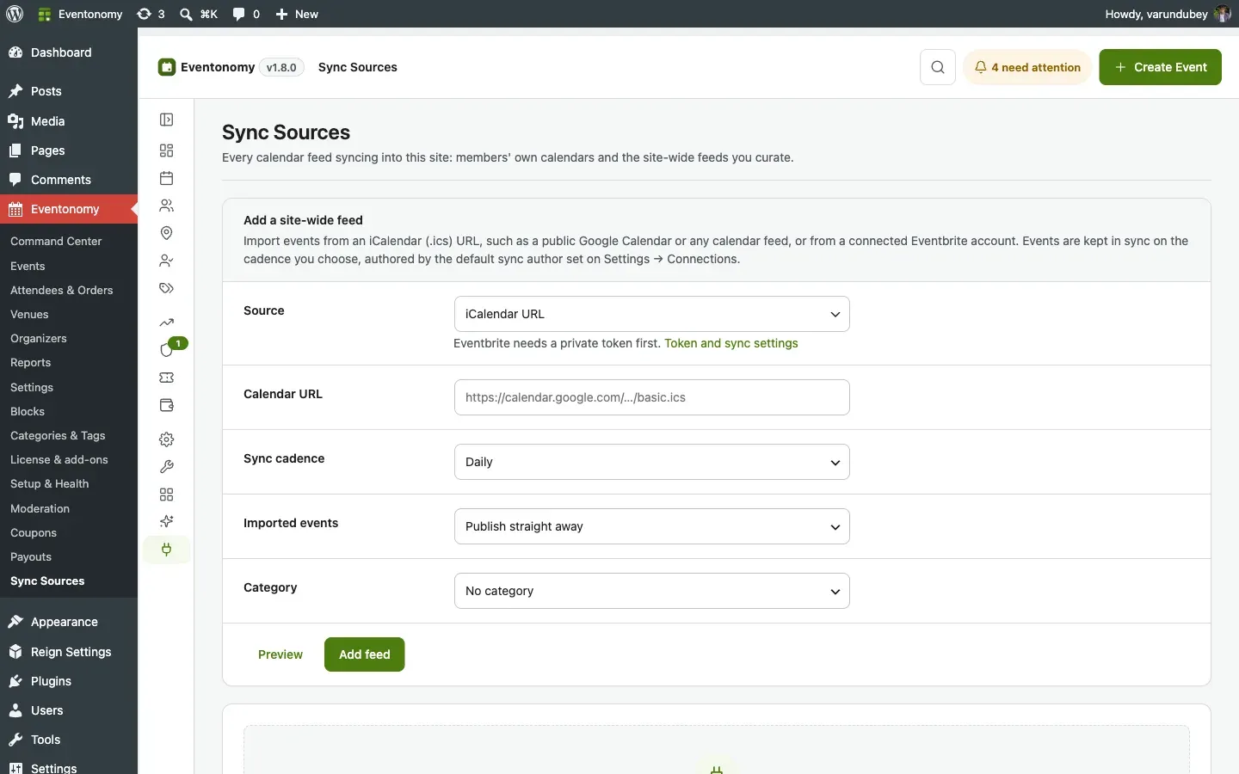Open the settings gear icon in icon rail
The height and width of the screenshot is (774, 1239).
167,439
